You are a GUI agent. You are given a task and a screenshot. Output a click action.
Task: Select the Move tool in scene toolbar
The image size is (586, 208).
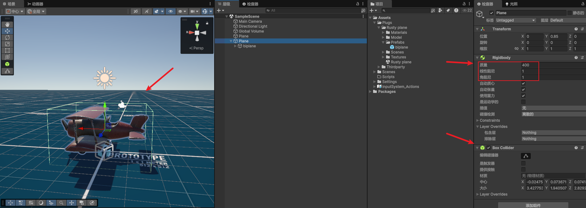[x=7, y=31]
